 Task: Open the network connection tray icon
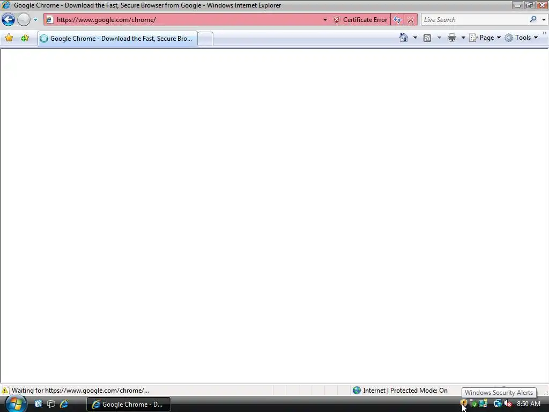(498, 403)
